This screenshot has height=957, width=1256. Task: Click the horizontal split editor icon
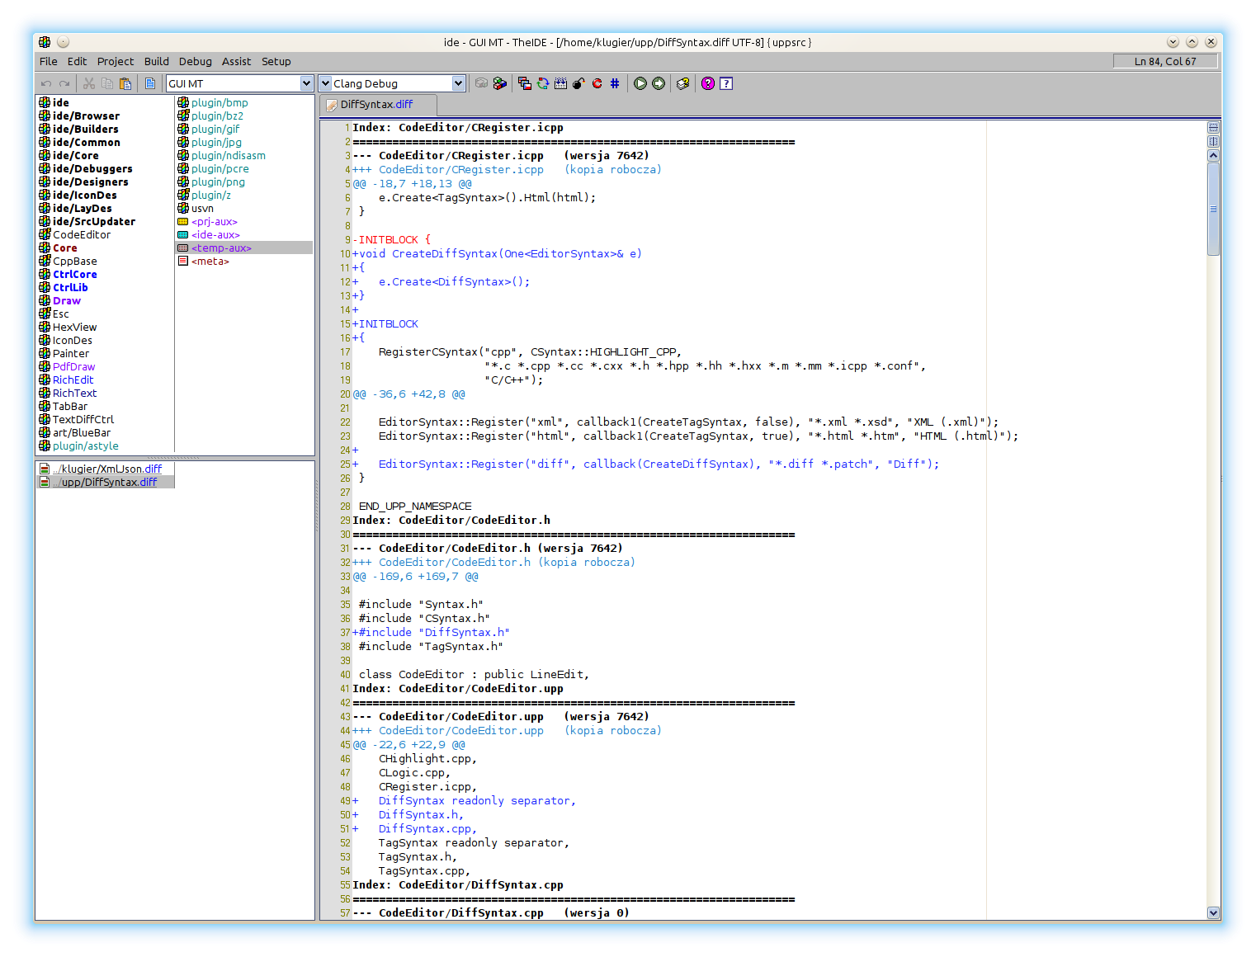coord(1213,128)
